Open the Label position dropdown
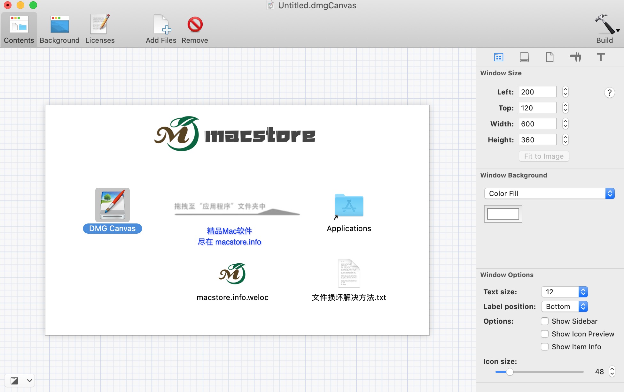The width and height of the screenshot is (624, 392). 564,306
